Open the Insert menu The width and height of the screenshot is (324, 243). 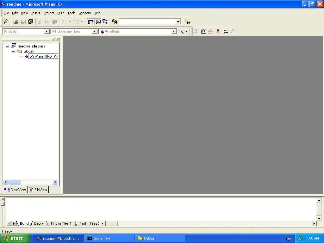35,13
